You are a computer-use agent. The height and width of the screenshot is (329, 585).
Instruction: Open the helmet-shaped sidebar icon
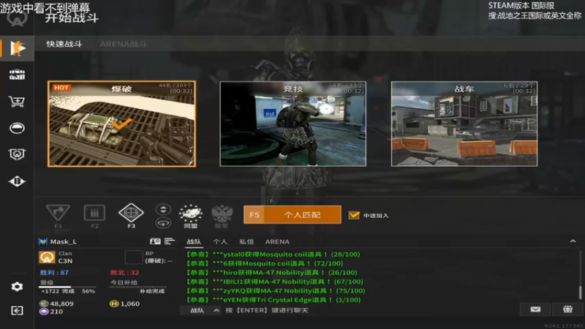tap(17, 128)
